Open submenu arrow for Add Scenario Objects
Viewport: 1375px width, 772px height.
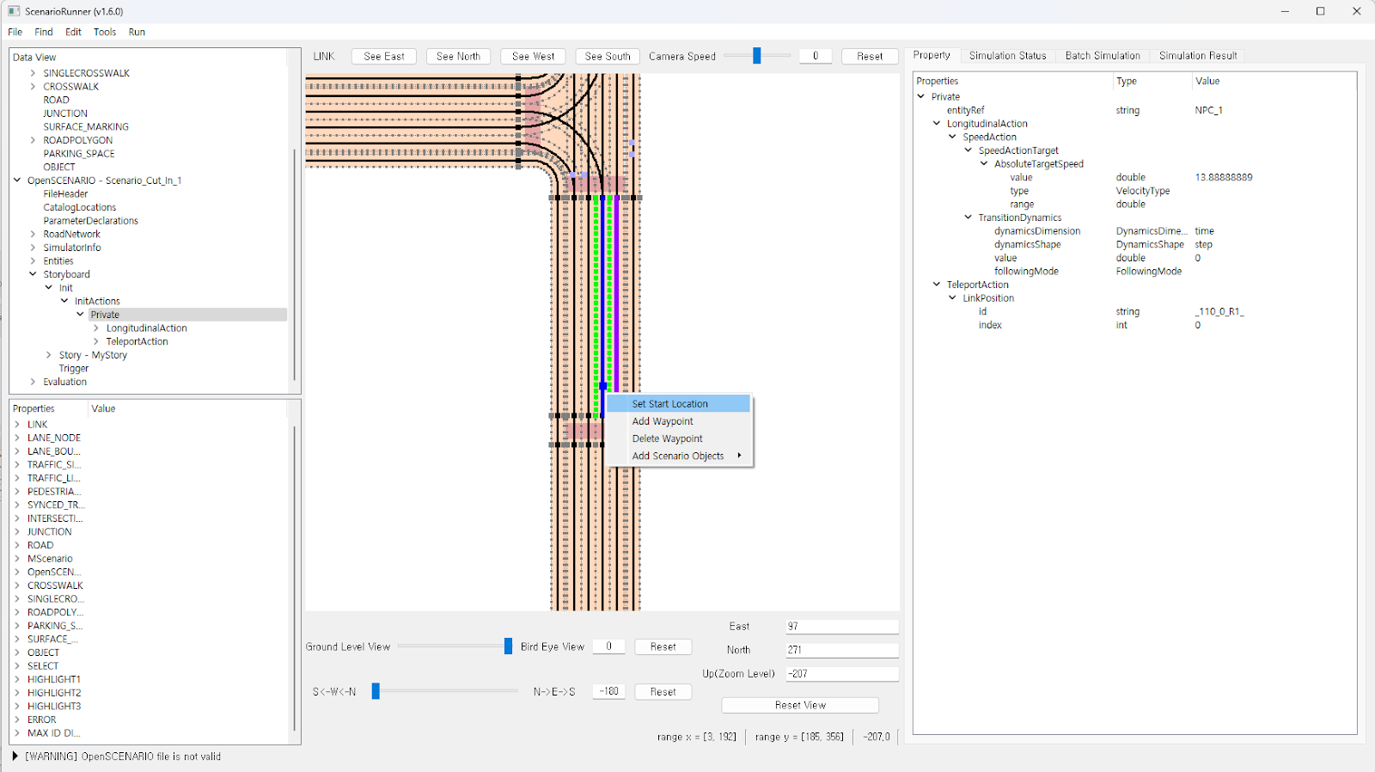tap(739, 456)
